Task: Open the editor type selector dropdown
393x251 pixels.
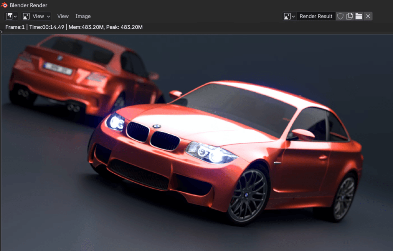Action: 11,16
